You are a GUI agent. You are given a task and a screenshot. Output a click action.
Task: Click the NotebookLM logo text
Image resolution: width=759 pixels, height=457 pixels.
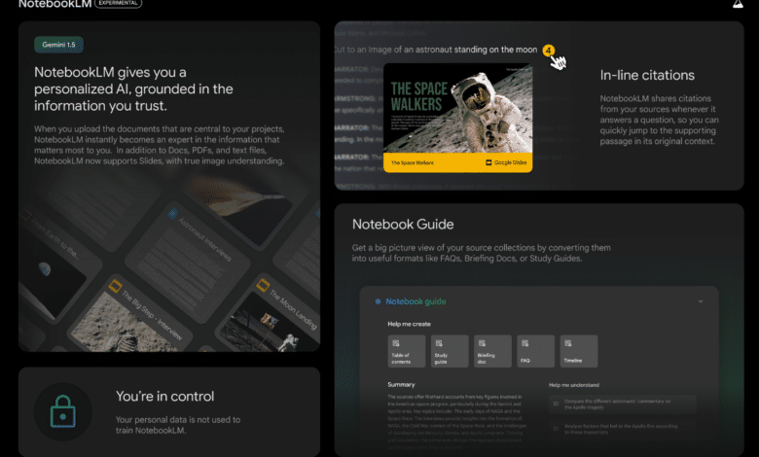tap(54, 5)
